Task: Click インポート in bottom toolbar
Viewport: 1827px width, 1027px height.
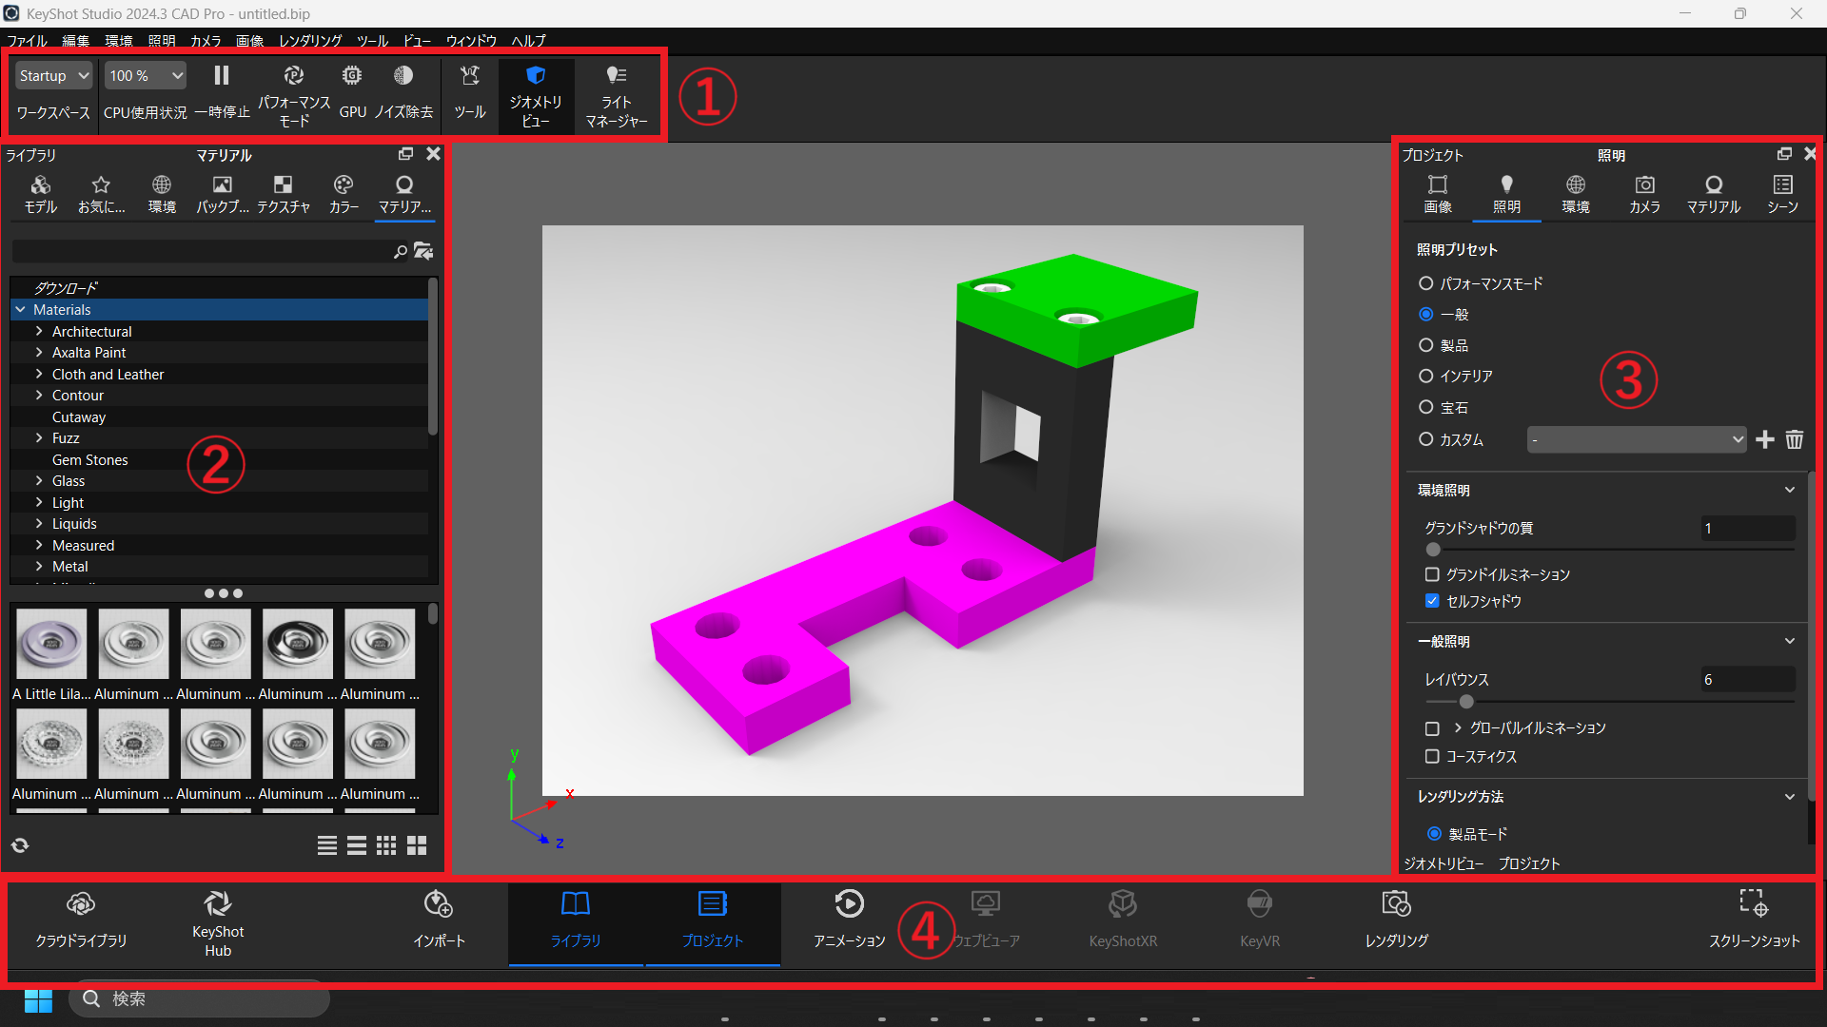Action: (439, 920)
